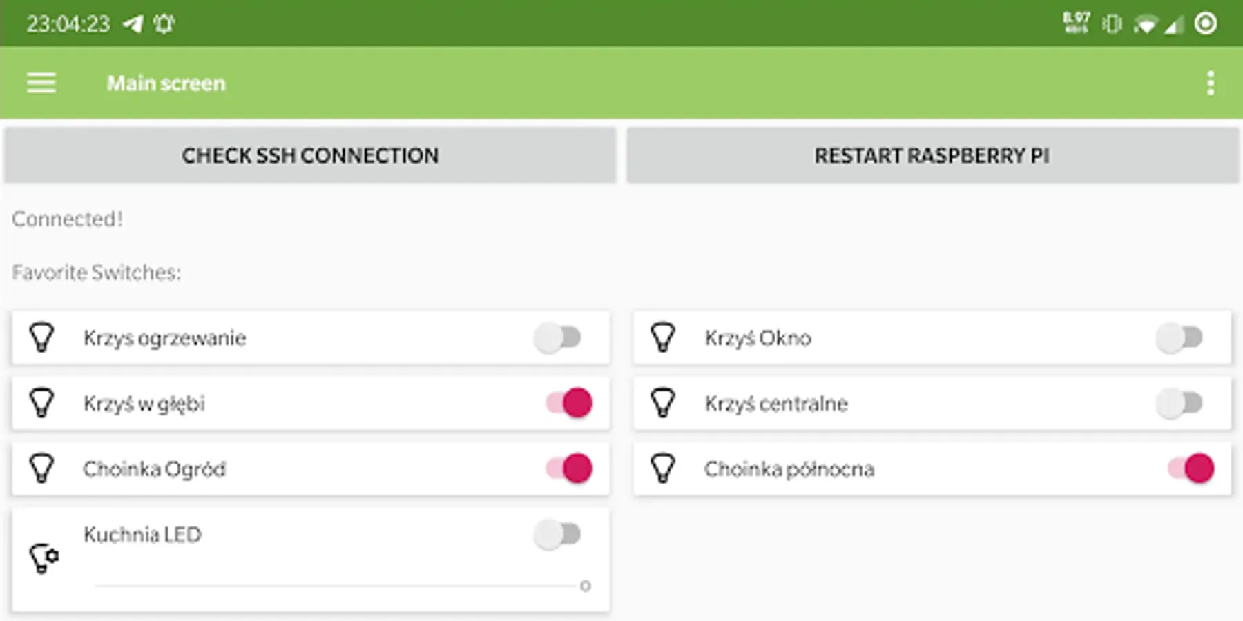Switch off Choinka północna
This screenshot has height=621, width=1243.
pos(1191,469)
